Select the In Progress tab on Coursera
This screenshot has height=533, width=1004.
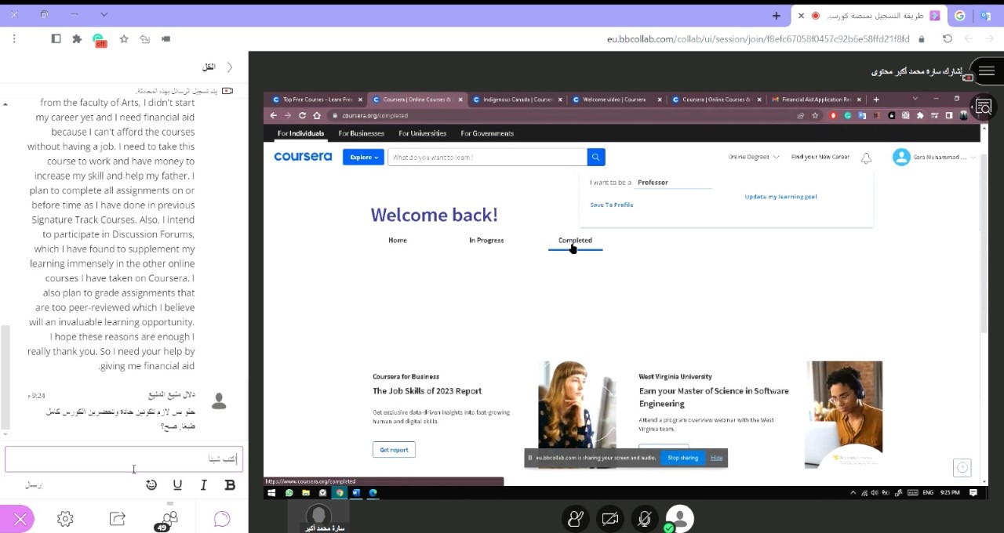486,241
